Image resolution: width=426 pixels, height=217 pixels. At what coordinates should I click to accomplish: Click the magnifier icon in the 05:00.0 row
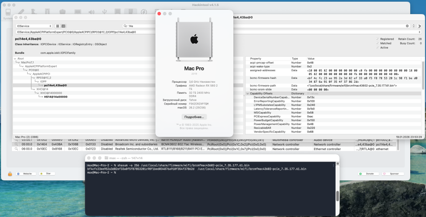tap(16, 145)
